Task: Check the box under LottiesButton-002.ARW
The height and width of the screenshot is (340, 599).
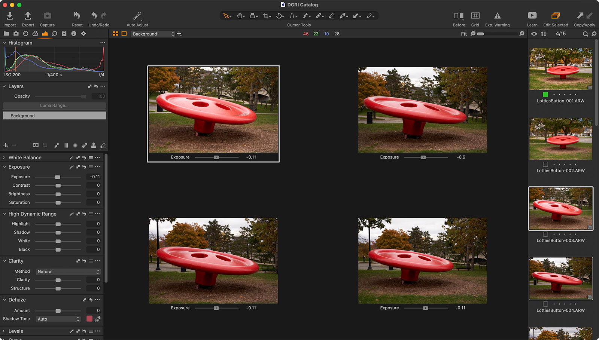Action: [545, 164]
